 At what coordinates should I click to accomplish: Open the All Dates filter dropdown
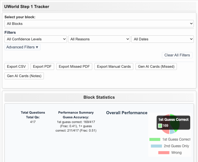(162, 39)
